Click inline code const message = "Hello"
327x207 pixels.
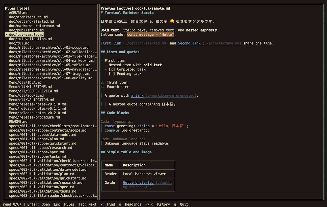[151, 35]
